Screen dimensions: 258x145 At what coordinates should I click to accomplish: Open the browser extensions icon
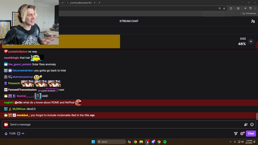[x=231, y=8]
